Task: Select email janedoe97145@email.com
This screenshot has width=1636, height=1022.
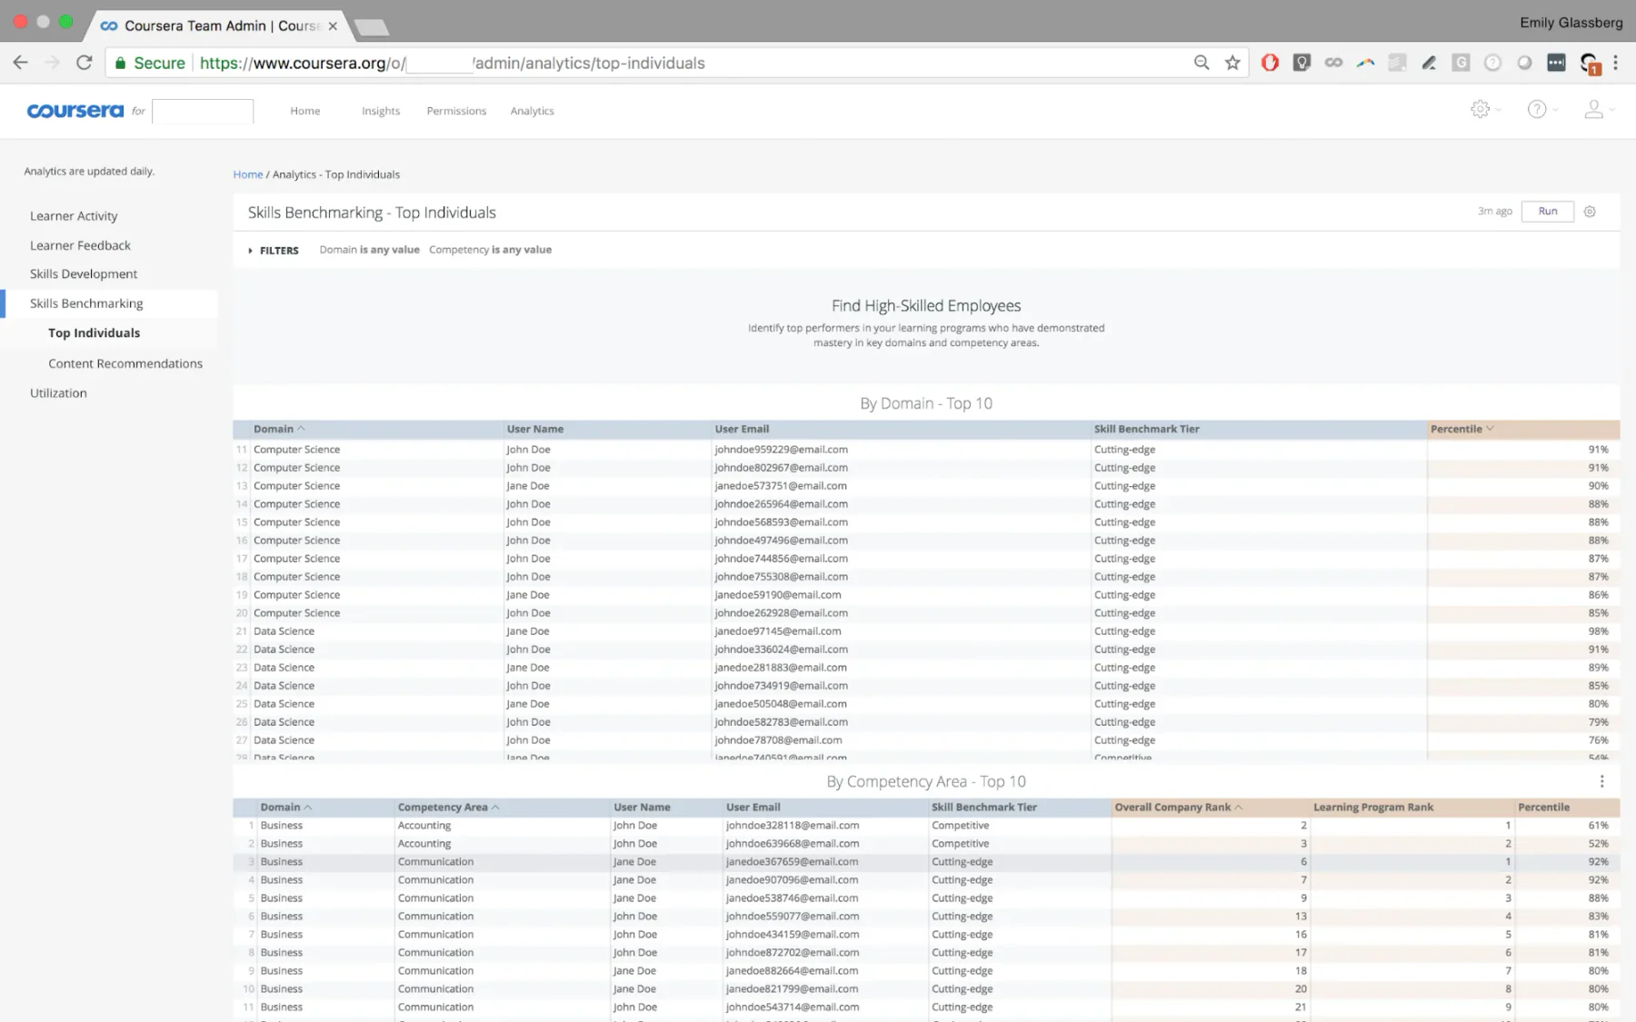Action: 778,631
